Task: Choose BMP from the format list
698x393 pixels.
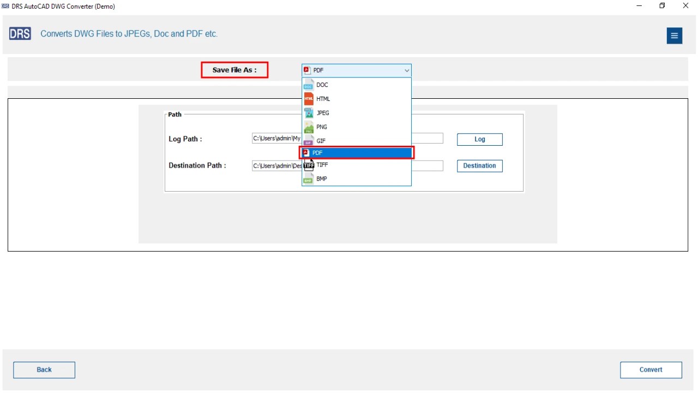Action: pos(357,178)
